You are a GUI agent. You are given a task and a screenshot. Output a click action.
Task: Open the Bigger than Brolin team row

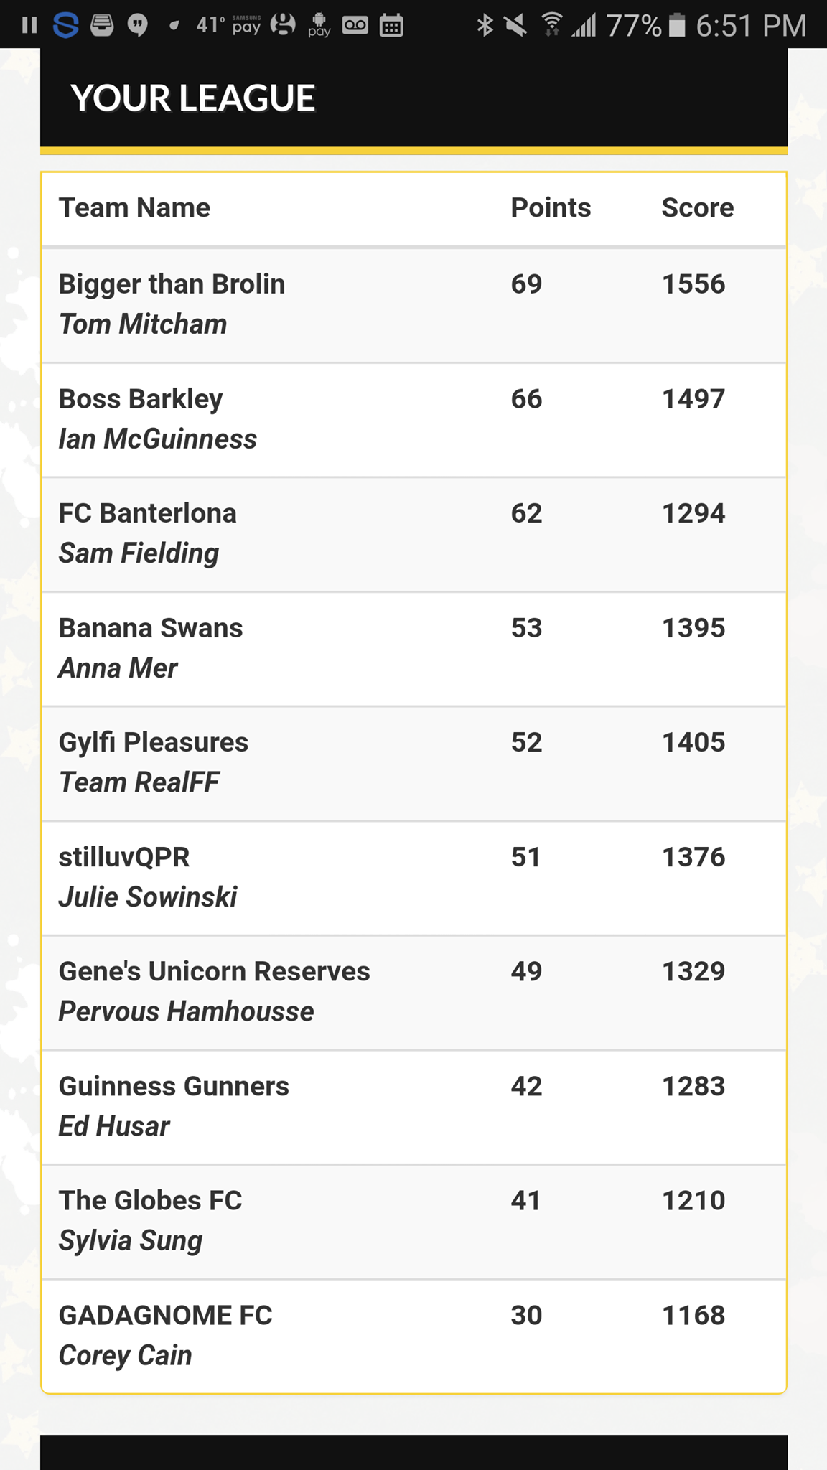click(x=414, y=305)
